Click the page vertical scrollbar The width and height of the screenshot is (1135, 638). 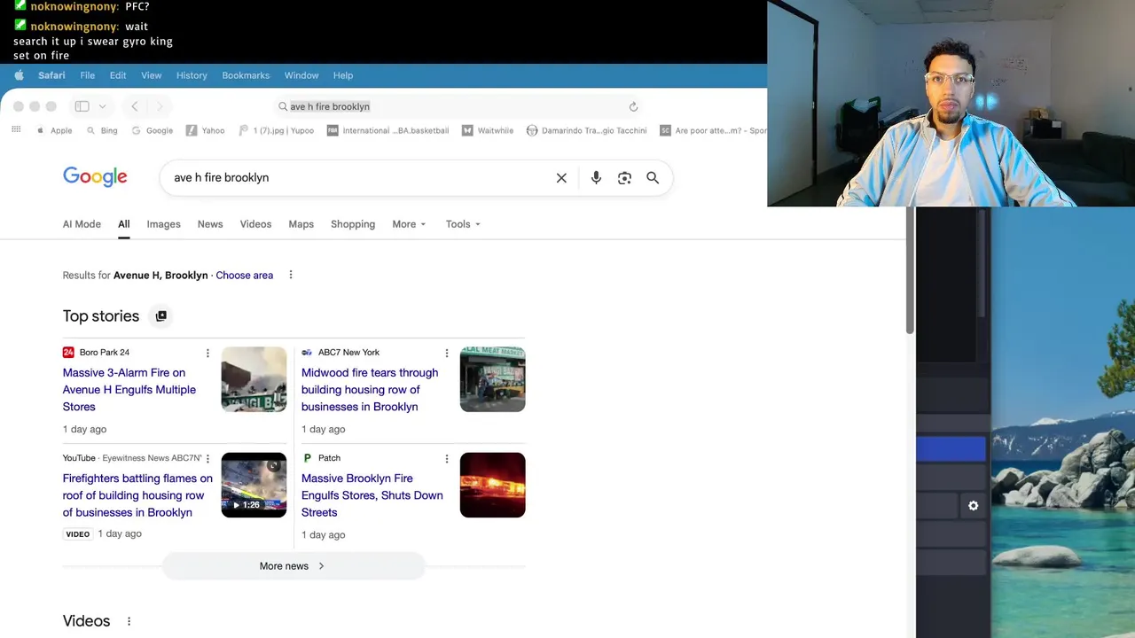click(910, 270)
